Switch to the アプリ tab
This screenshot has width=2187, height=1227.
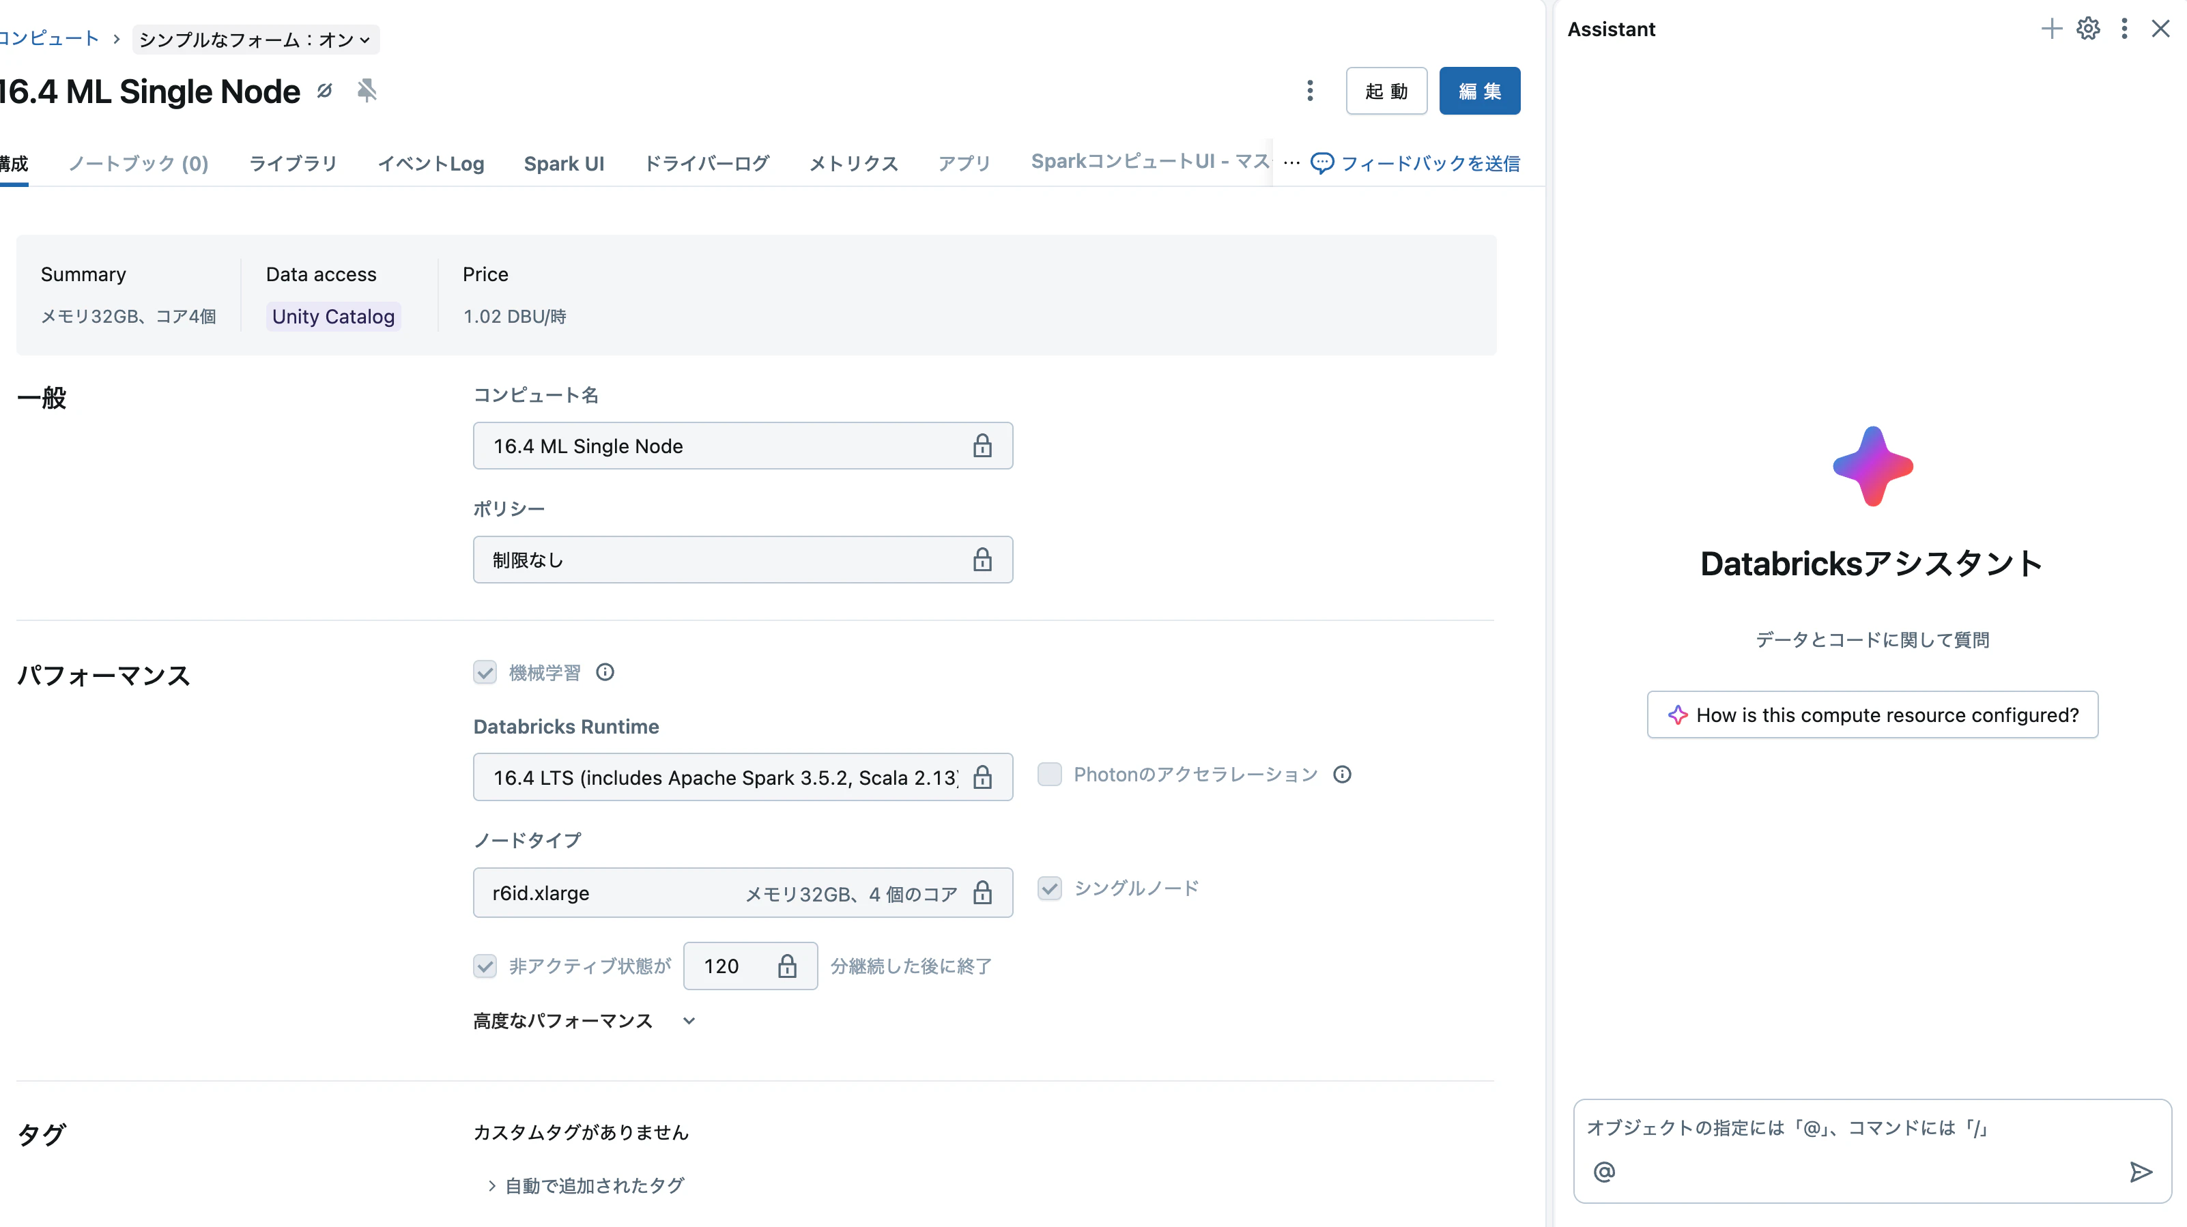click(x=964, y=163)
